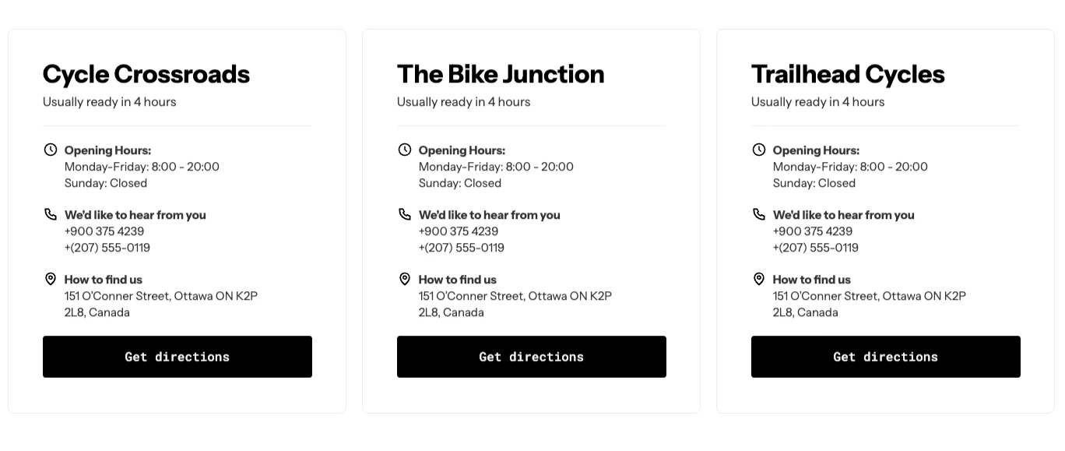The width and height of the screenshot is (1065, 451).
Task: Click the phone icon on Cycle Crossroads card
Action: point(51,214)
